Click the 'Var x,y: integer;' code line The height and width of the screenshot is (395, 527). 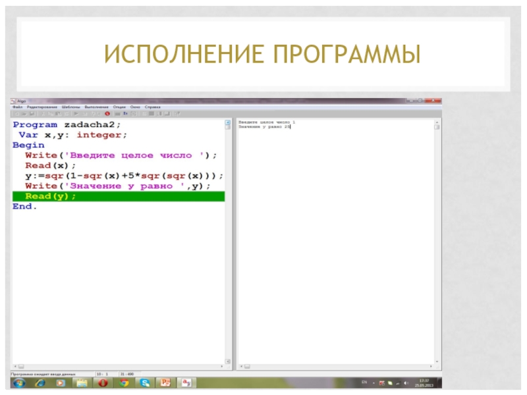(x=73, y=135)
